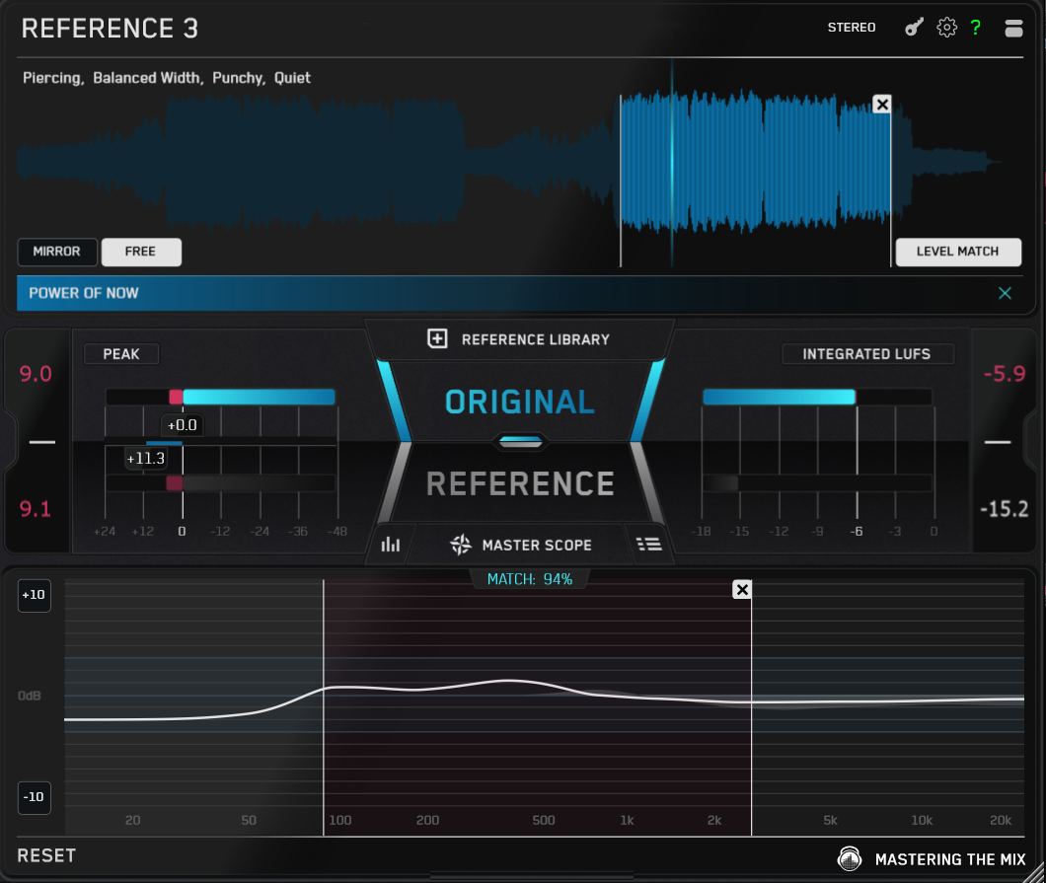1046x883 pixels.
Task: Set EQ range with the +10 box
Action: (x=34, y=594)
